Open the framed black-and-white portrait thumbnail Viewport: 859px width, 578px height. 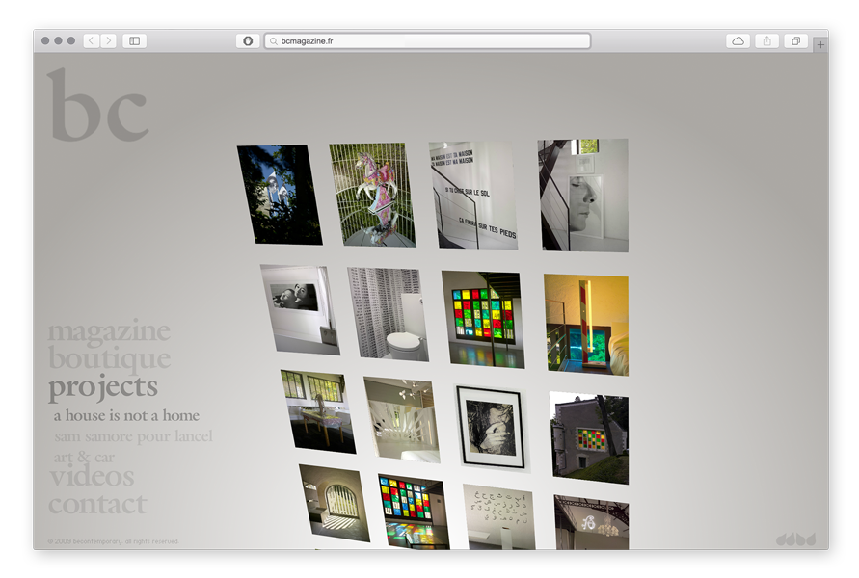click(x=490, y=427)
